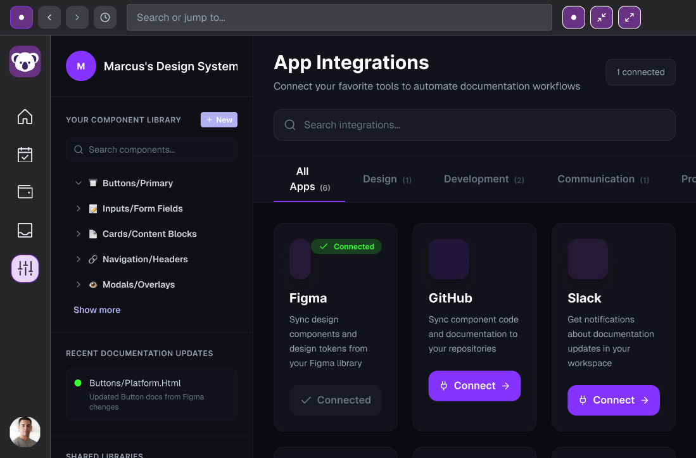Viewport: 696px width, 458px height.
Task: Open the wallet icon in the sidebar
Action: pos(25,192)
